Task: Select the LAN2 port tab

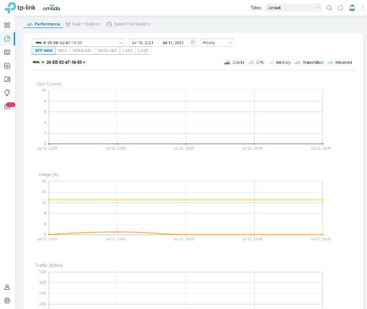Action: coord(143,51)
